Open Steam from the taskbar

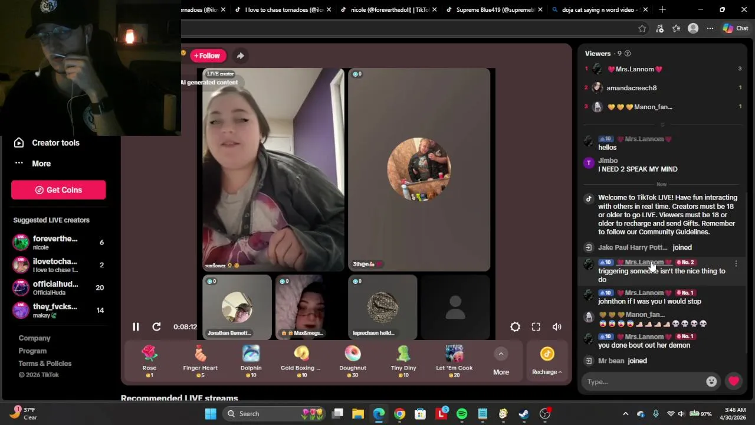point(524,414)
